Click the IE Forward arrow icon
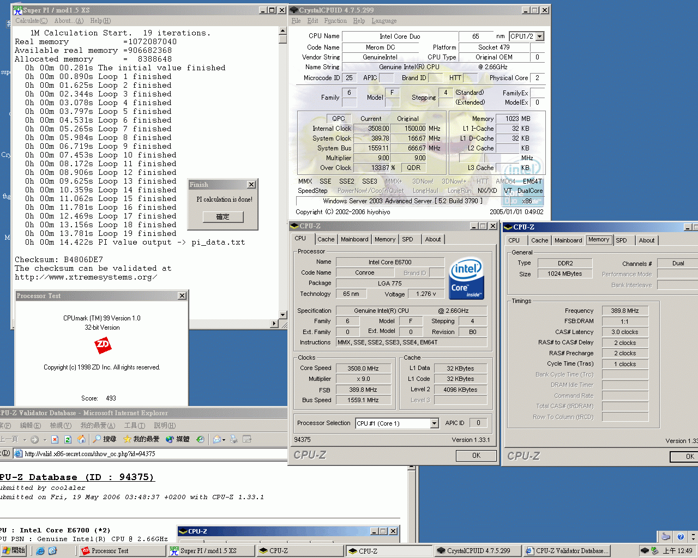The height and width of the screenshot is (558, 698). coord(34,439)
